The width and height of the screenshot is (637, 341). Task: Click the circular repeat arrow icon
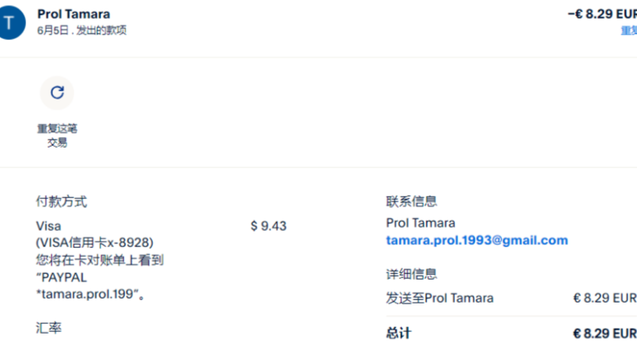tap(57, 93)
